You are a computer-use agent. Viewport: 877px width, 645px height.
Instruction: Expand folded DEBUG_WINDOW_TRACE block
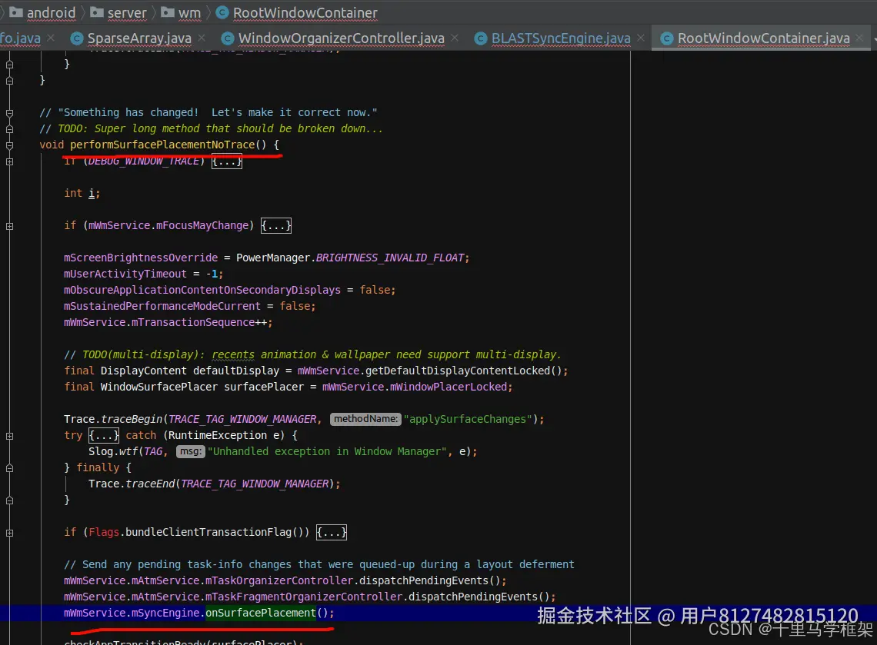pos(226,161)
